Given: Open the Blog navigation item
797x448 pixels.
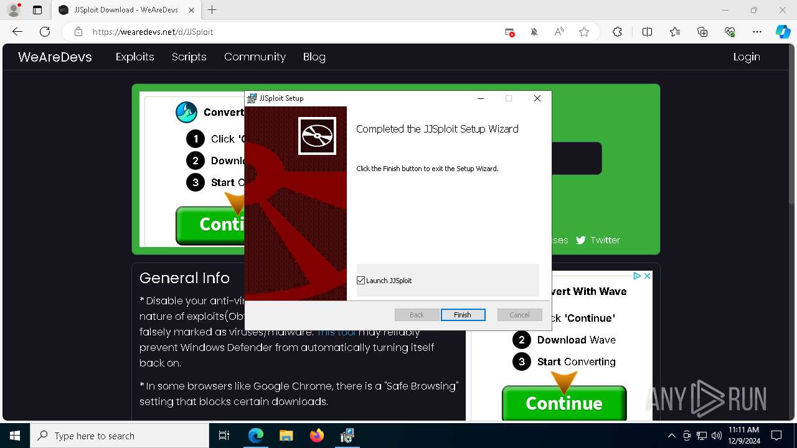Looking at the screenshot, I should [x=314, y=57].
